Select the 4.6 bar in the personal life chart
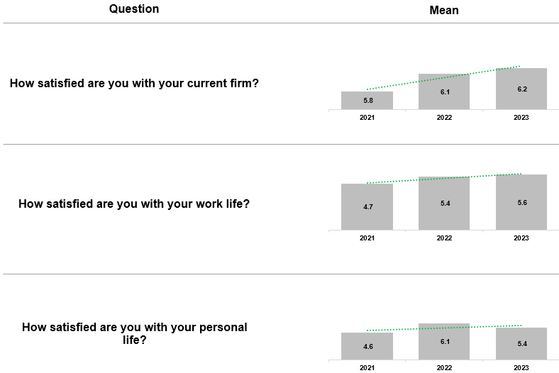 click(367, 346)
